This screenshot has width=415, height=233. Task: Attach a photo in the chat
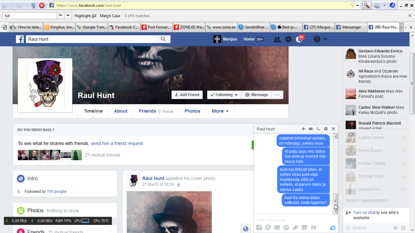pos(259,227)
